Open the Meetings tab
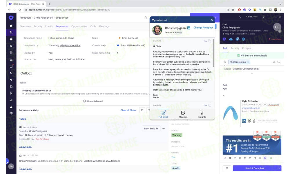The height and width of the screenshot is (174, 290). click(x=104, y=26)
